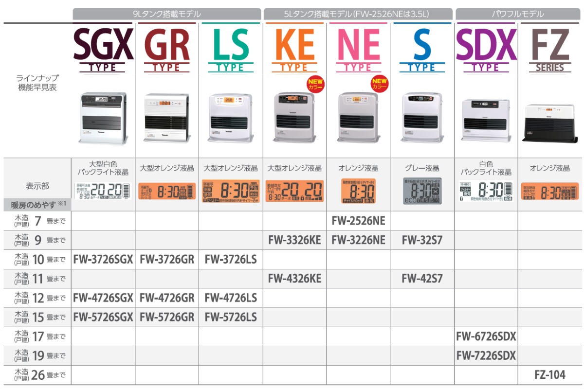This screenshot has width=584, height=389.
Task: Click the FW-2526NE model cell
Action: click(x=359, y=221)
